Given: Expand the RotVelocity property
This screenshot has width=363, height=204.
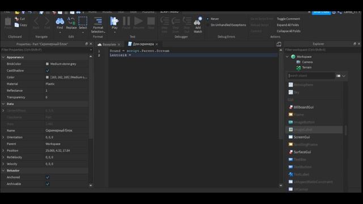Looking at the screenshot, I should click(x=3, y=158).
